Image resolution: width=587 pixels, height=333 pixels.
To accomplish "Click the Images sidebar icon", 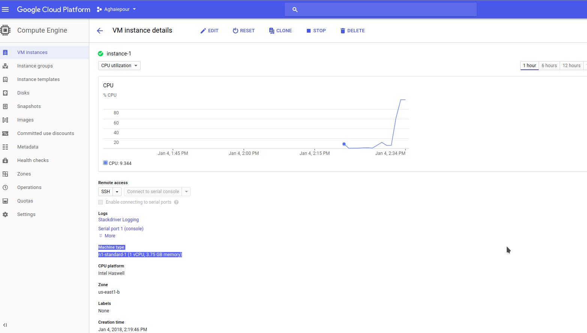I will click(5, 120).
